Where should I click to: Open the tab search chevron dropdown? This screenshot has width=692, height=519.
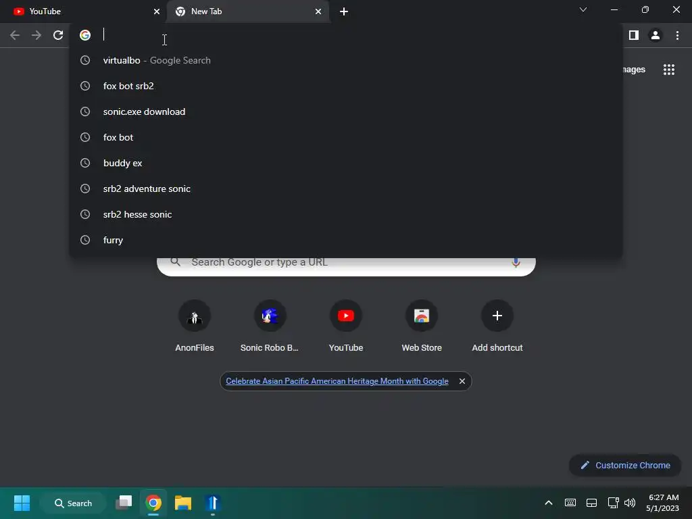tap(583, 9)
